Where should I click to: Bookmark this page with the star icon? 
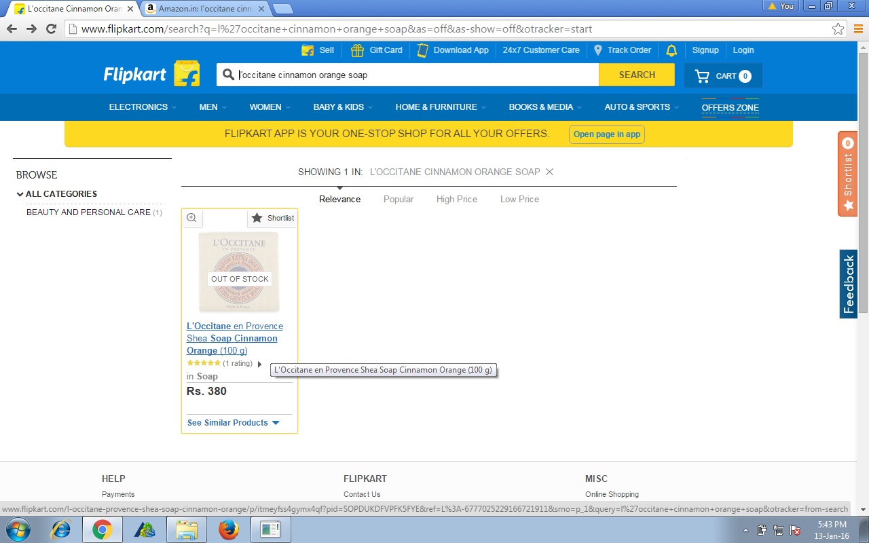838,29
